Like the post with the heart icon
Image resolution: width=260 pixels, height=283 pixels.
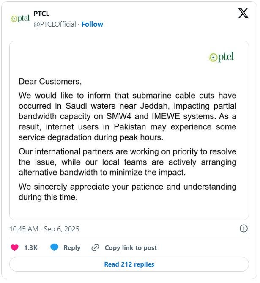tap(15, 247)
